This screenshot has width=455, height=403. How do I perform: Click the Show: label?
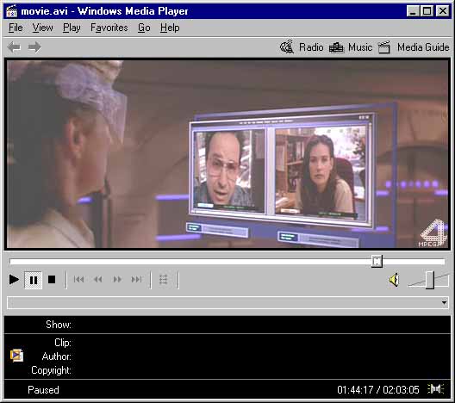(59, 325)
